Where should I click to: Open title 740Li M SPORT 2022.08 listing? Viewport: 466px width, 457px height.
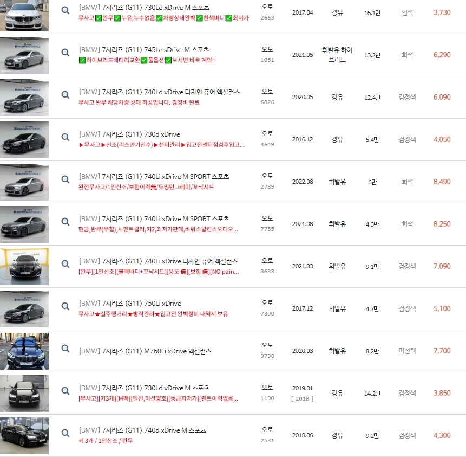[x=154, y=177]
